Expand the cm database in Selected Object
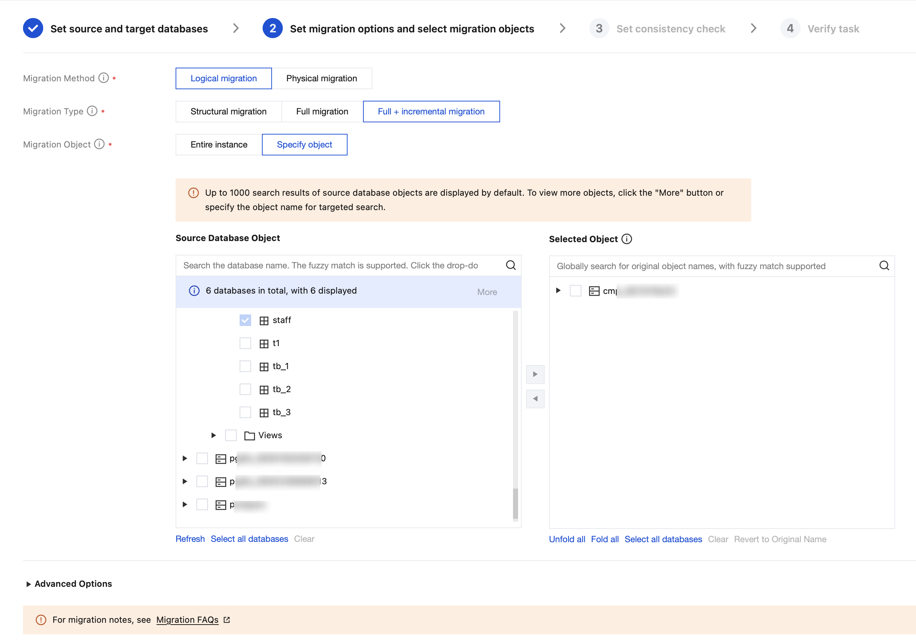The width and height of the screenshot is (916, 644). click(x=558, y=290)
